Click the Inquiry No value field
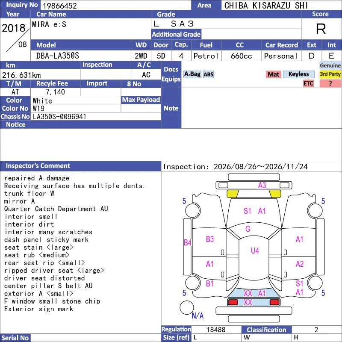The image size is (342, 342). 116,5
